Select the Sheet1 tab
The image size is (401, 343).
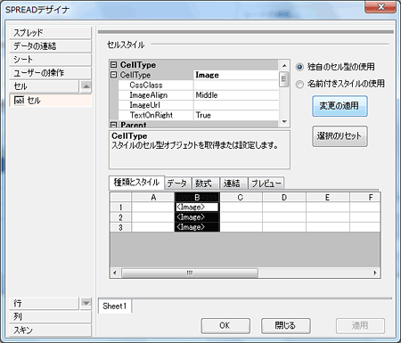pyautogui.click(x=115, y=306)
